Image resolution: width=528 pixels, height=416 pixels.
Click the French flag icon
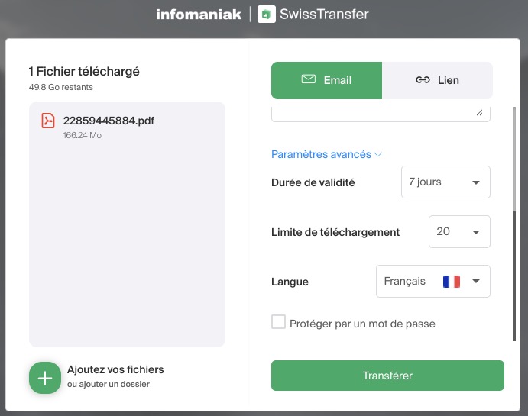tap(451, 282)
